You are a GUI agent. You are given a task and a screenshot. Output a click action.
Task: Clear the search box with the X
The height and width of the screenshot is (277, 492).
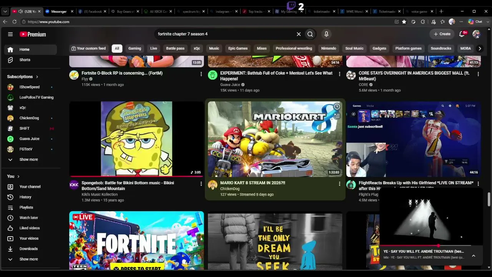[299, 34]
